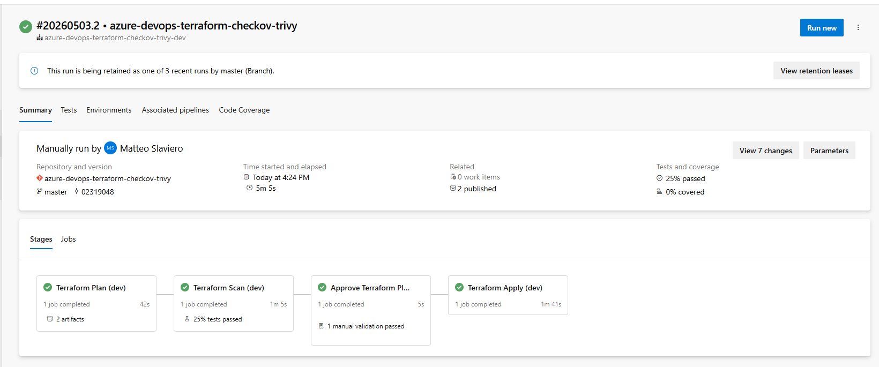Open 2 artifacts in Terraform Plan card

point(70,319)
